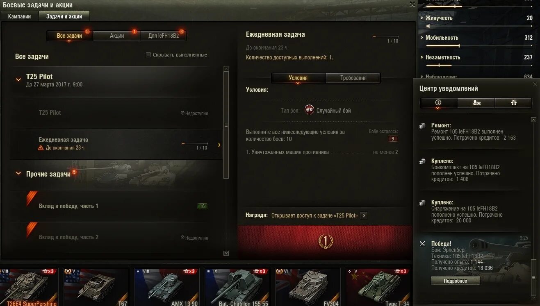The image size is (540, 306).
Task: Close the Центр уведомлений panel
Action: (x=535, y=84)
